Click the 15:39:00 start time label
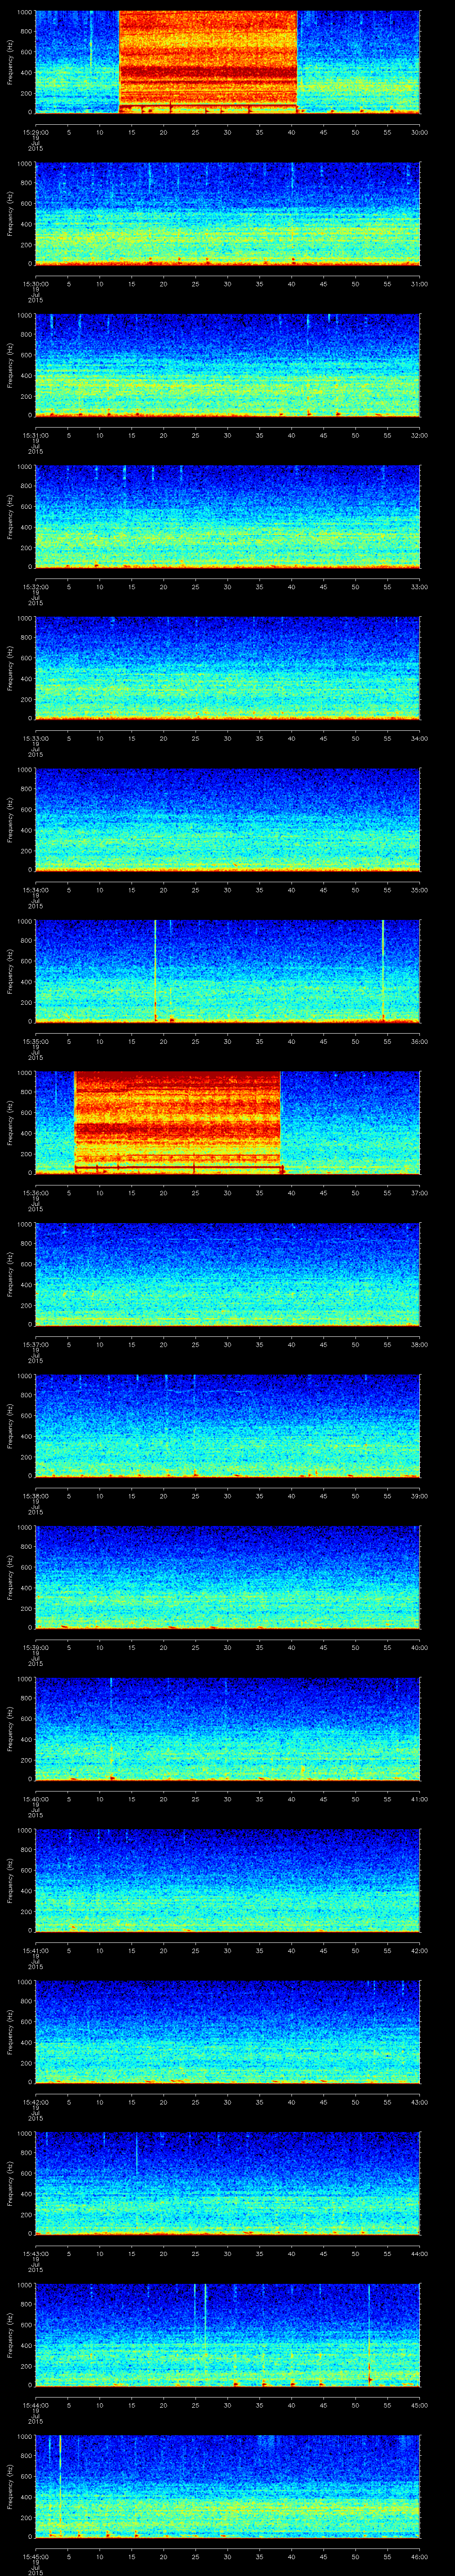Viewport: 455px width, 2576px height. pos(35,1647)
